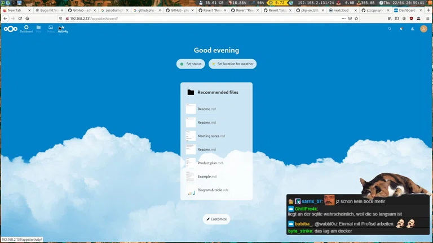433x243 pixels.
Task: Open Nextcloud unified search magnifier
Action: pyautogui.click(x=390, y=29)
